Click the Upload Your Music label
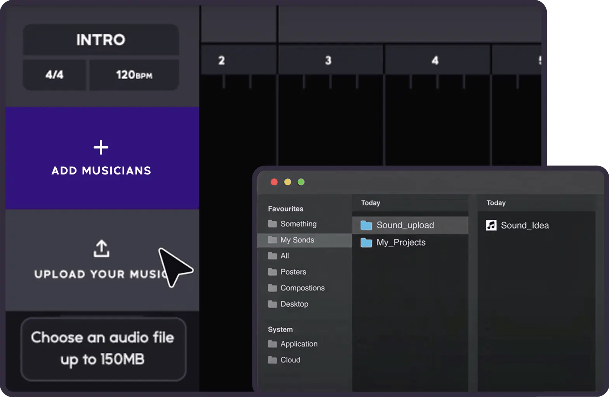 tap(99, 274)
